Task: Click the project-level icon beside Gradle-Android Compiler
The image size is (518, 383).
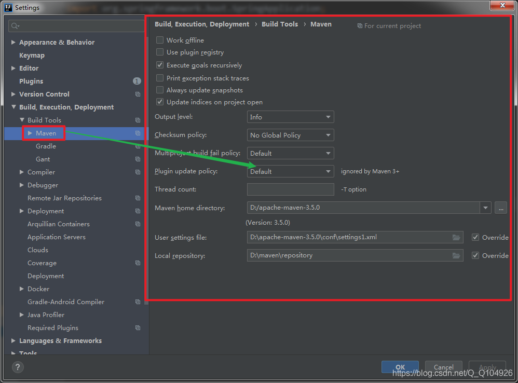Action: (138, 302)
